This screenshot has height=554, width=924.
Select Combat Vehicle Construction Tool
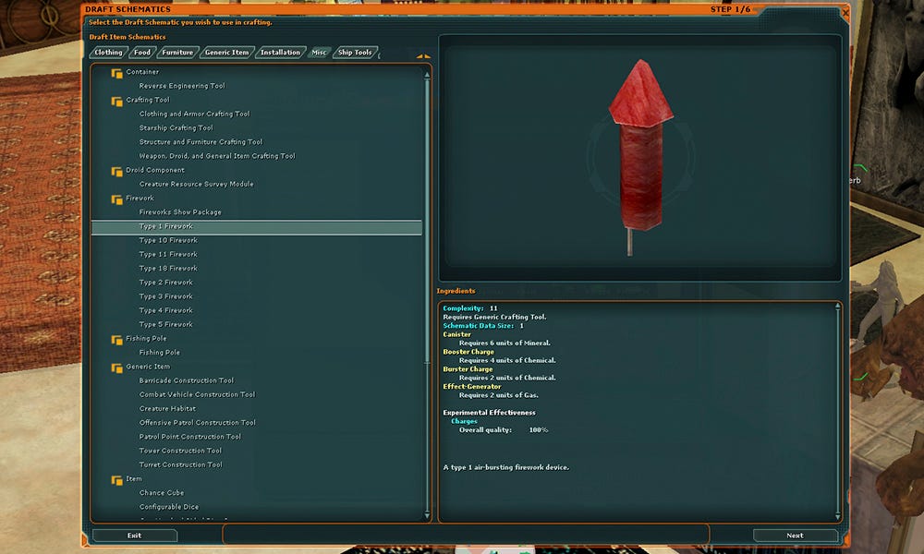(197, 394)
